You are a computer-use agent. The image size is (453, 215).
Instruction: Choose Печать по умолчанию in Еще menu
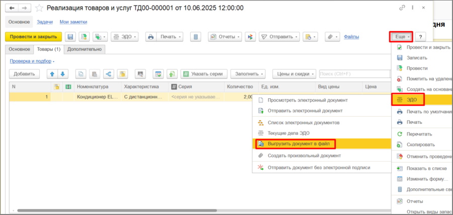pyautogui.click(x=422, y=112)
